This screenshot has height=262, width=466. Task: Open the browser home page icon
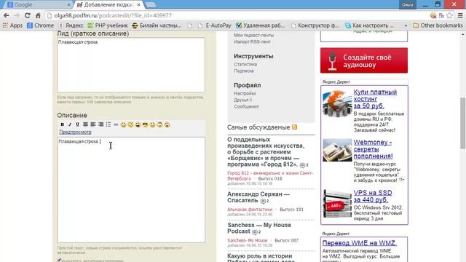(x=38, y=15)
